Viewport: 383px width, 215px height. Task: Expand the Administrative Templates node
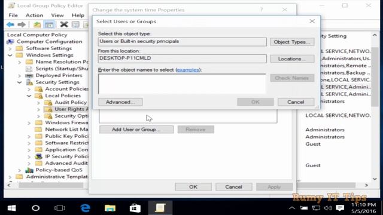10,177
